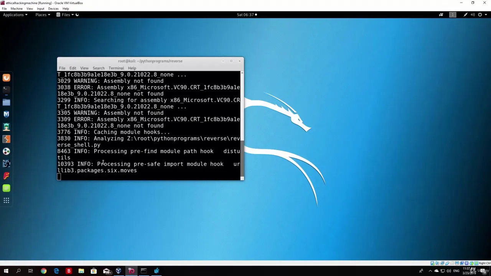The width and height of the screenshot is (491, 276).
Task: Open the Windows Start menu
Action: click(x=6, y=271)
